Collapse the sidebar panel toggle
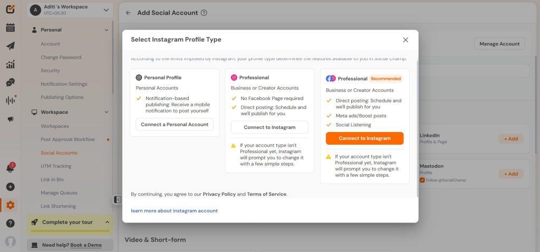Image resolution: width=540 pixels, height=252 pixels. [x=118, y=200]
